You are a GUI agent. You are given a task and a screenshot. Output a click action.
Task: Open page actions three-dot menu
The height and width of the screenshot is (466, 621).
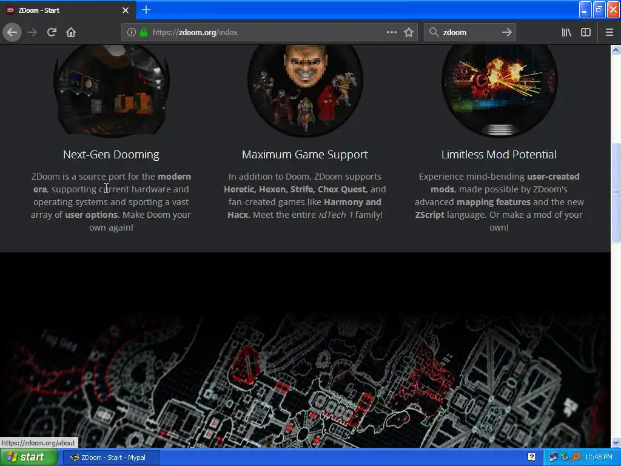[391, 33]
